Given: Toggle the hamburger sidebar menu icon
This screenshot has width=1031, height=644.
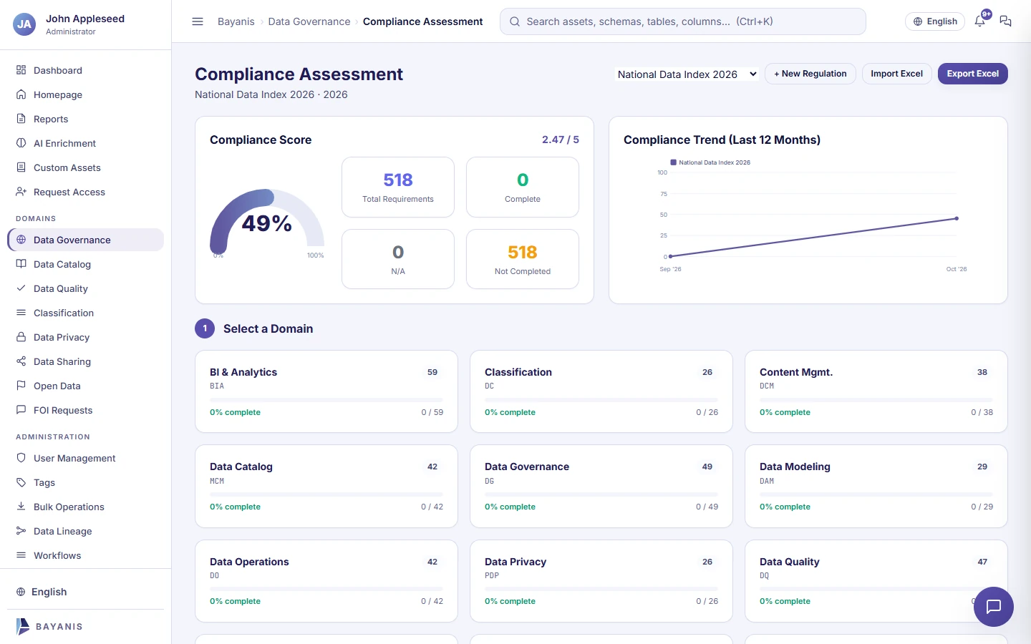Looking at the screenshot, I should pyautogui.click(x=198, y=21).
